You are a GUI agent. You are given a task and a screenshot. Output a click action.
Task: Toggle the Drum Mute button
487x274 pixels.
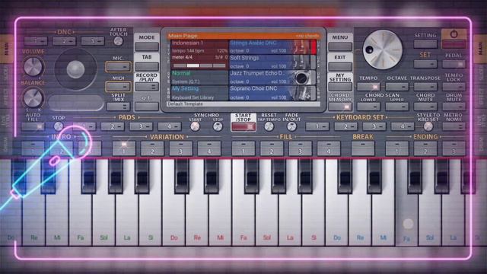(454, 107)
